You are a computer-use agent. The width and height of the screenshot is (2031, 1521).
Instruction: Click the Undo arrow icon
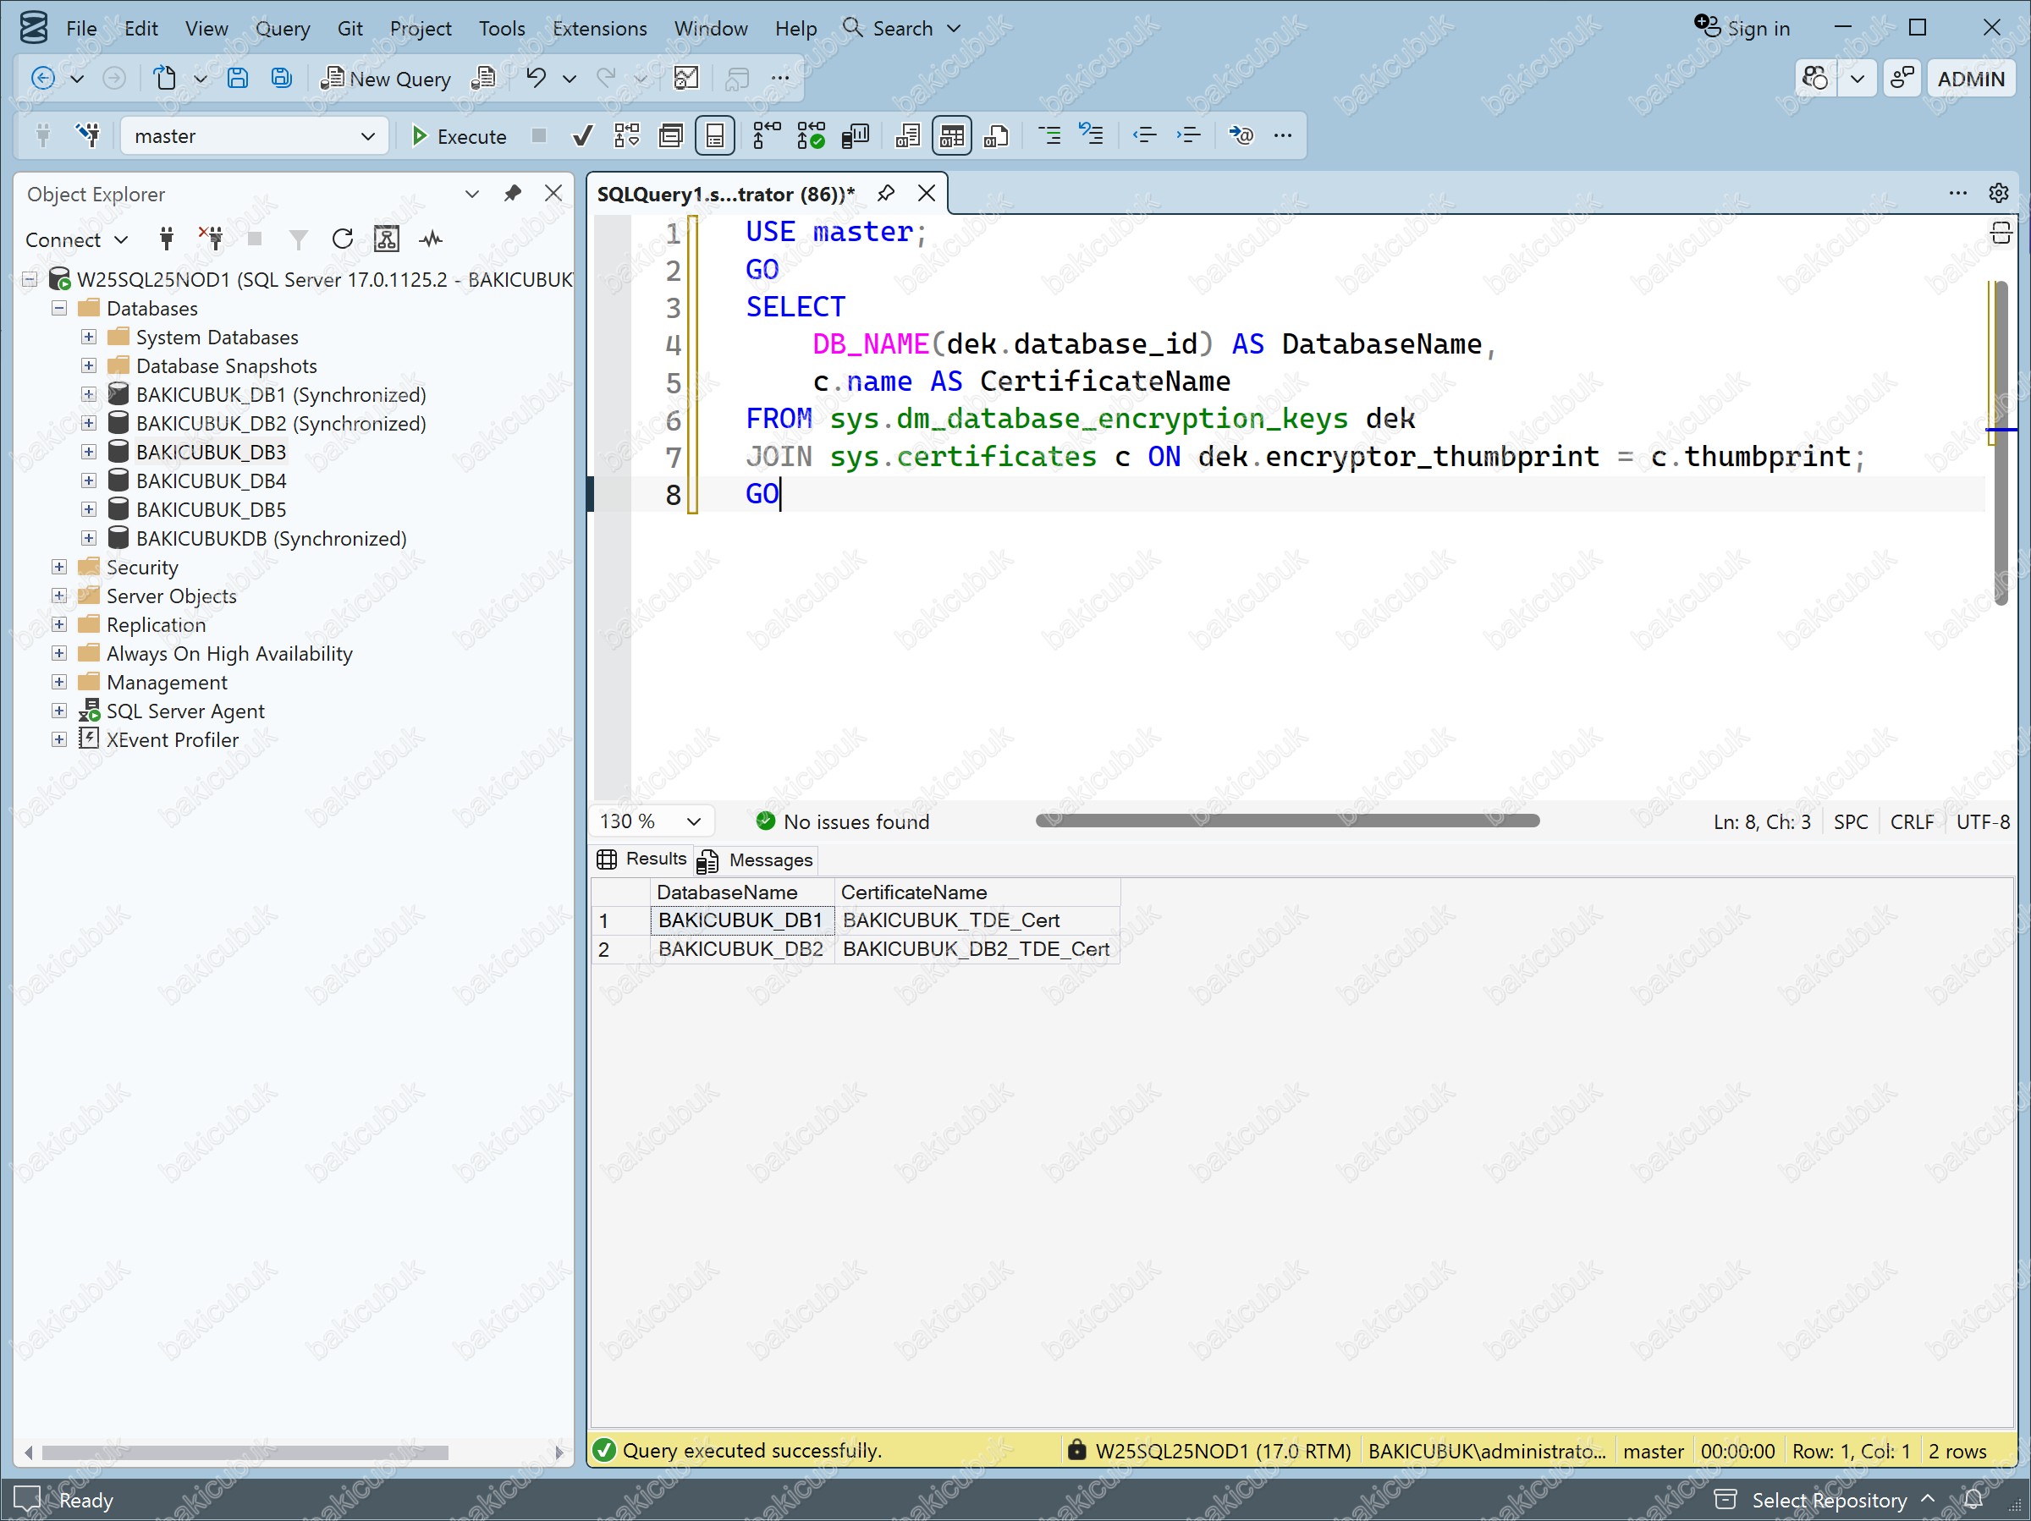point(536,78)
